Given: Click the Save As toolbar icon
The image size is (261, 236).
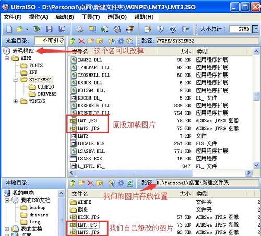Looking at the screenshot, I should pos(62,29).
